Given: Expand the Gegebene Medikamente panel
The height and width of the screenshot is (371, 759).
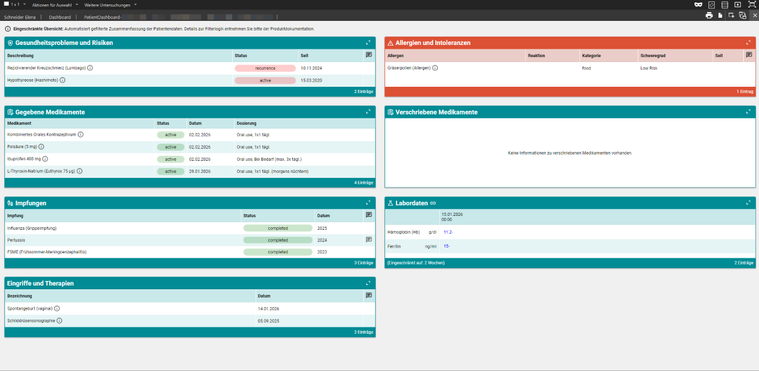Looking at the screenshot, I should pyautogui.click(x=368, y=112).
